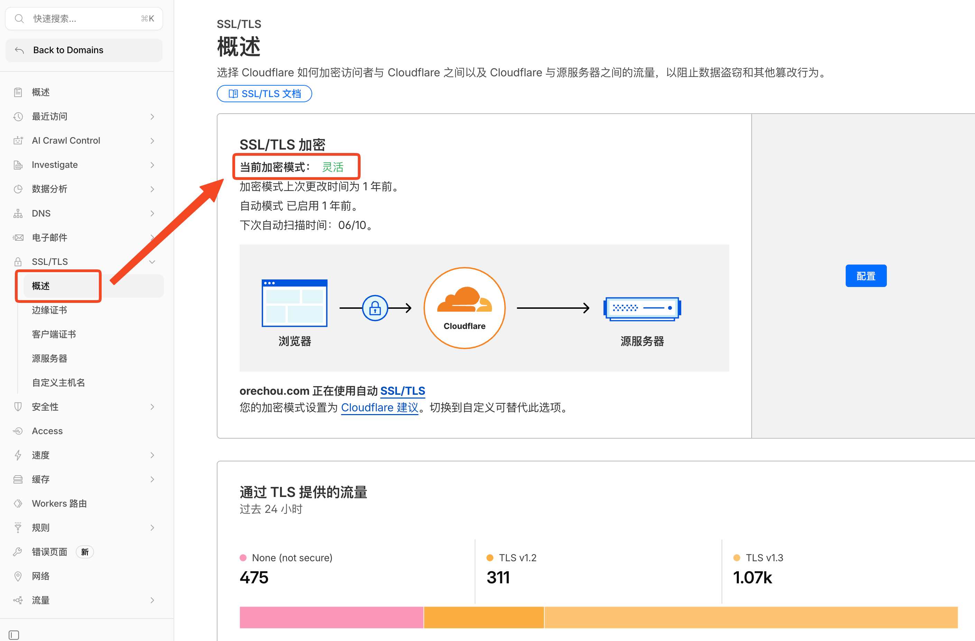
Task: Expand the 安全性 chevron
Action: coord(152,406)
